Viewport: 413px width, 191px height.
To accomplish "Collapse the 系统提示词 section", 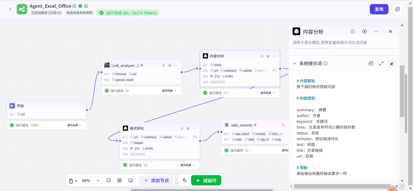I will point(294,64).
